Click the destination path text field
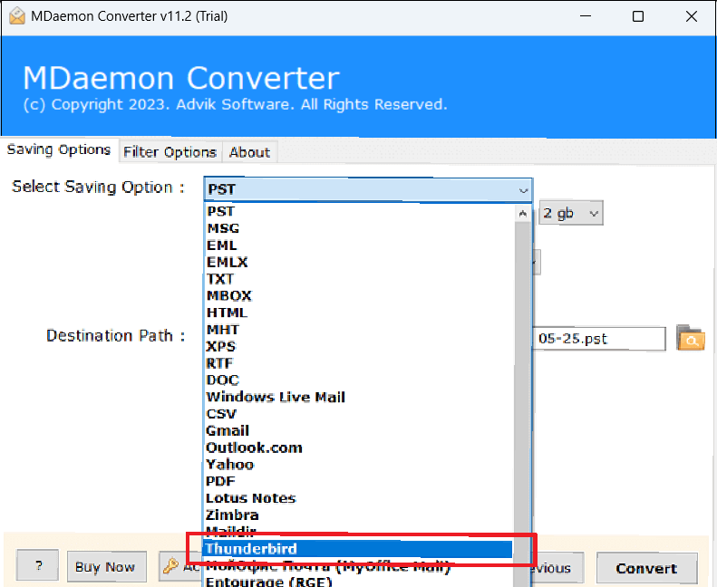This screenshot has width=717, height=587. tap(598, 339)
